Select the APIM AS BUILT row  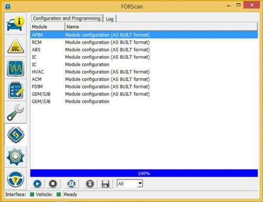coord(144,35)
